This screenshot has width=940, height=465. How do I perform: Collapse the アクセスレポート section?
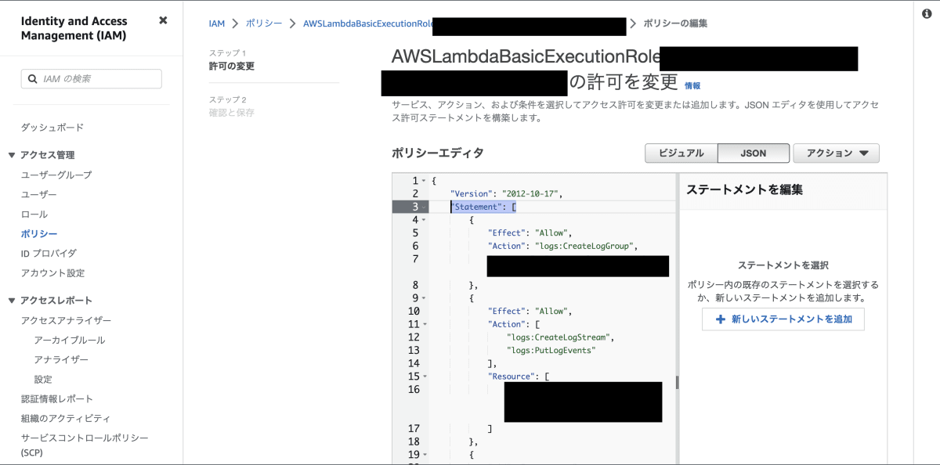pos(12,300)
